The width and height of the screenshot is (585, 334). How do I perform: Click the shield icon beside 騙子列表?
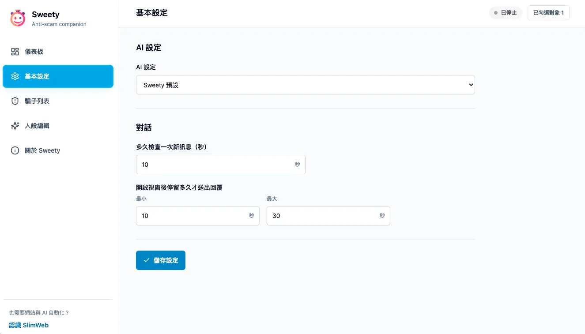coord(15,101)
